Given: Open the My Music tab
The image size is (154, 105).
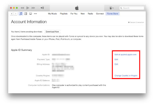Looking at the screenshot, I should [52, 14].
